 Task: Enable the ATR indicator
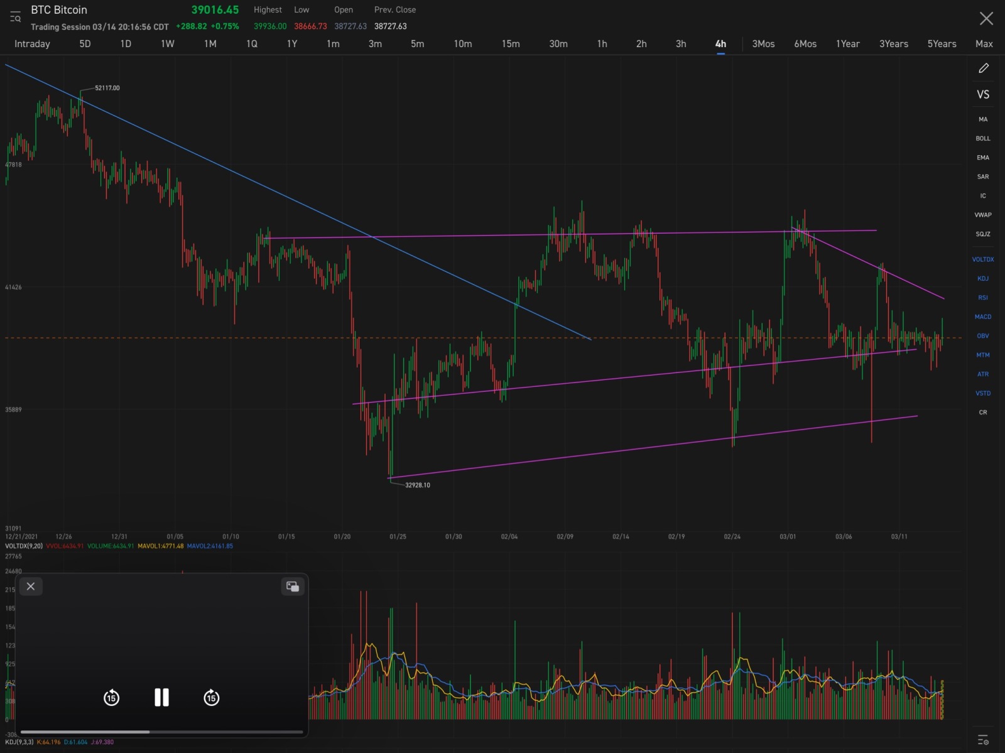click(983, 374)
